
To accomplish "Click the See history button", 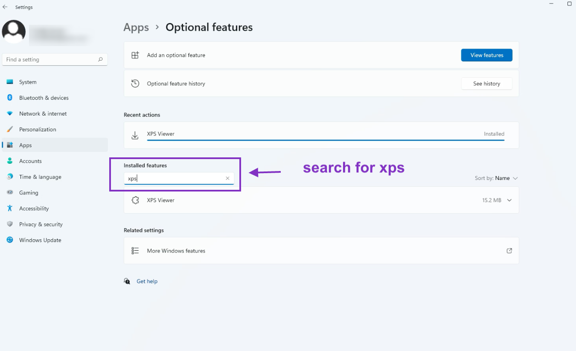I will click(487, 84).
